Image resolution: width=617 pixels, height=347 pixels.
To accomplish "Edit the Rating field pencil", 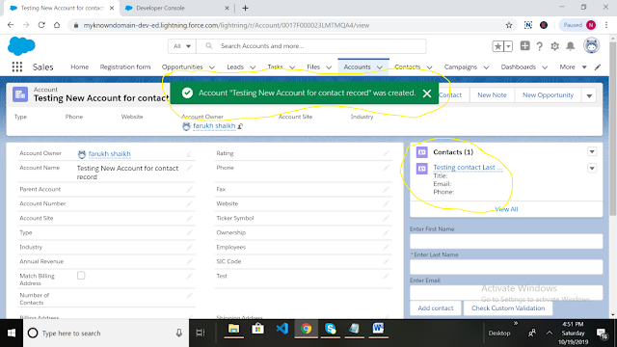I will pos(386,153).
